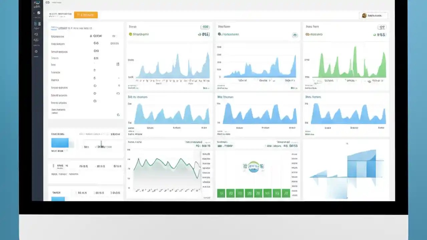
Task: Toggle the circular switch near the bottom stat row
Action: [118, 115]
